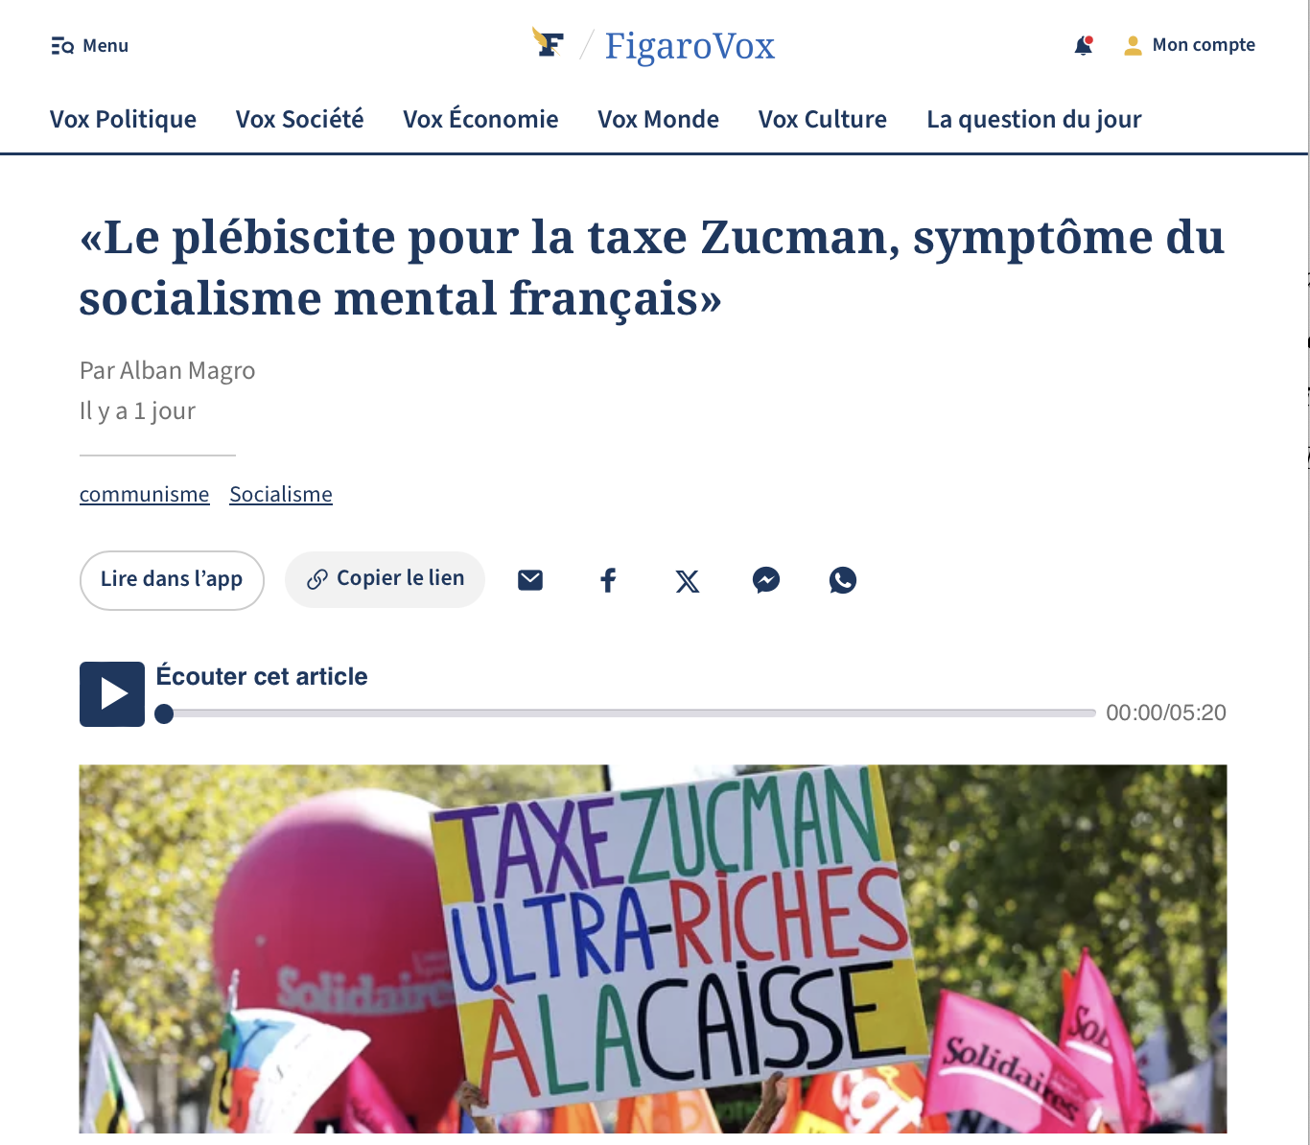The height and width of the screenshot is (1145, 1310).
Task: Share article on X
Action: (x=688, y=580)
